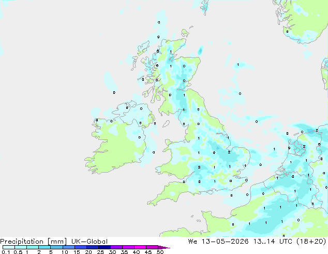The image size is (328, 254).
Task: Select the 20–25 mm legend color box
Action: 92,247
